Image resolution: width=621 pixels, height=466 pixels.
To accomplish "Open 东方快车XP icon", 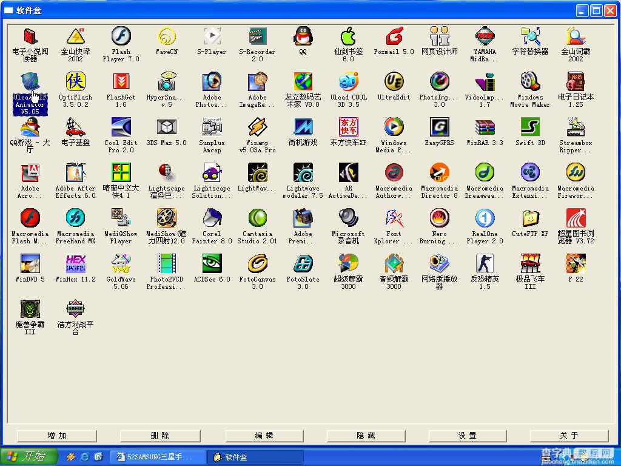I will (x=349, y=127).
